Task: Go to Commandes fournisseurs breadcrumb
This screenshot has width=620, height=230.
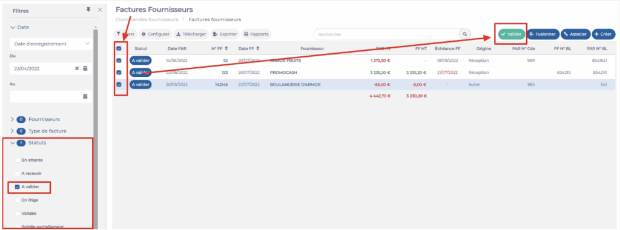Action: [147, 19]
